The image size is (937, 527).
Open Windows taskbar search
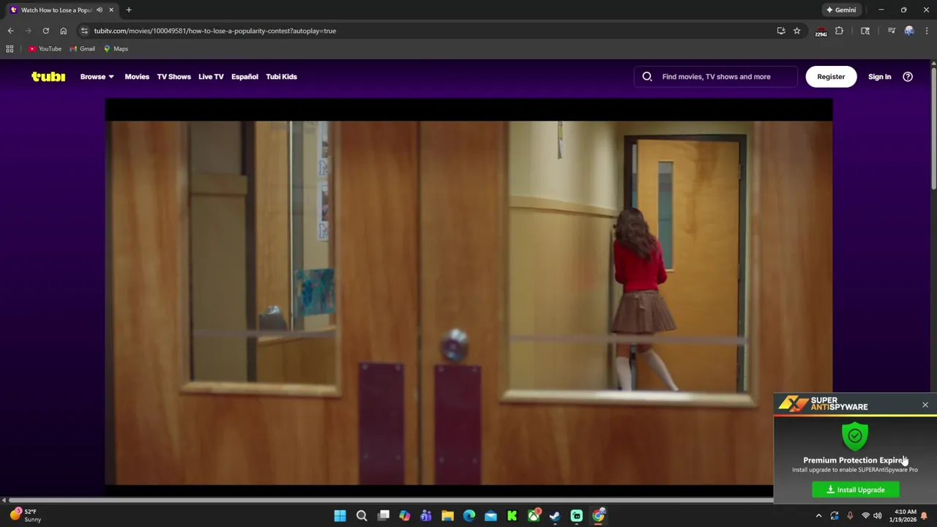click(362, 516)
